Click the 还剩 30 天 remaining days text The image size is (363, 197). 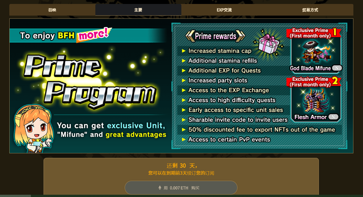pos(181,166)
